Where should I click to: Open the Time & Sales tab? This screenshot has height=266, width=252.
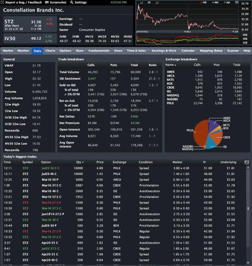point(136,51)
